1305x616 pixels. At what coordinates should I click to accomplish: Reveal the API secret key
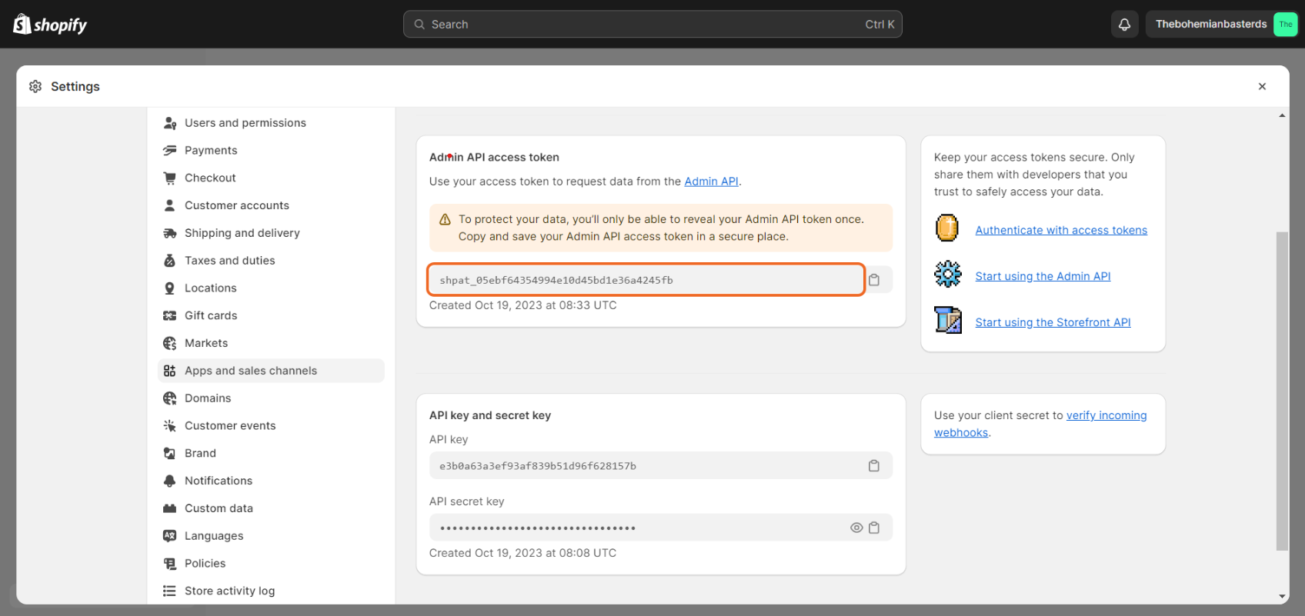point(856,528)
